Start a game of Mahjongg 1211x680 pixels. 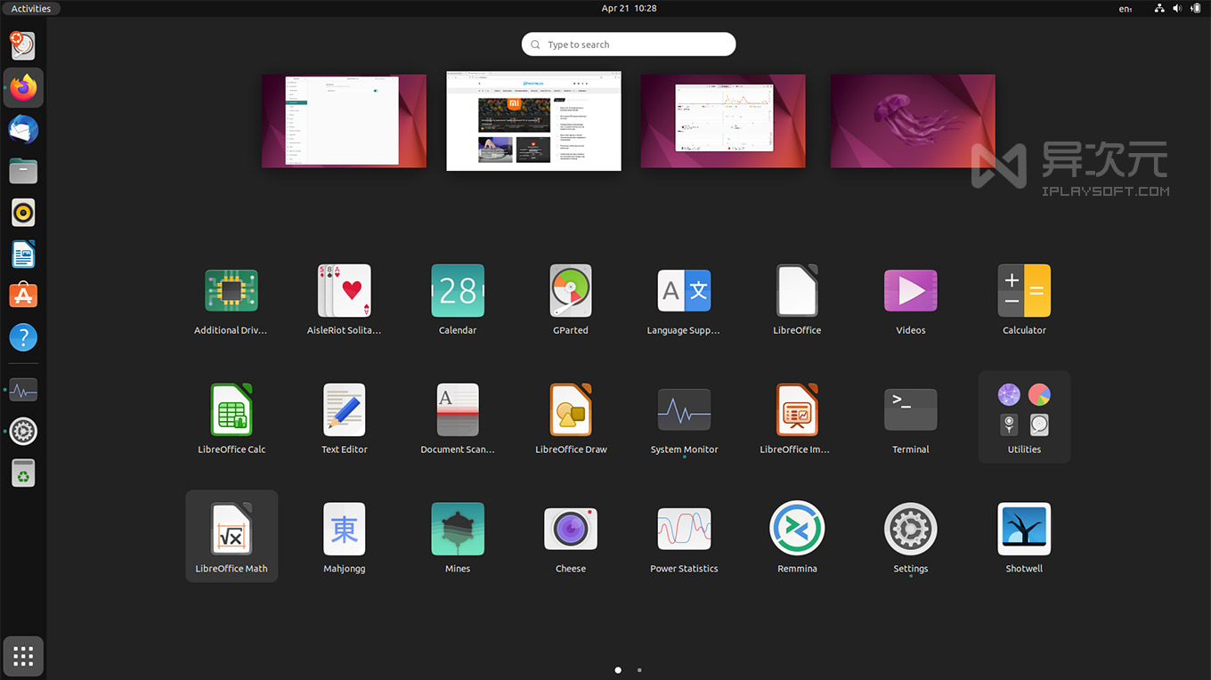(x=344, y=529)
